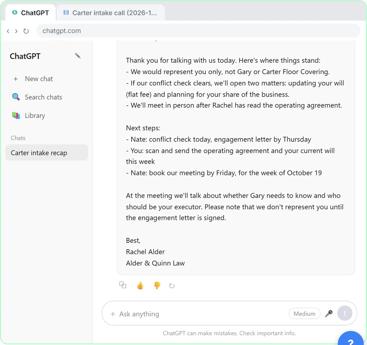Give the response a thumbs up
Screen dimensions: 367x345
[x=140, y=286]
